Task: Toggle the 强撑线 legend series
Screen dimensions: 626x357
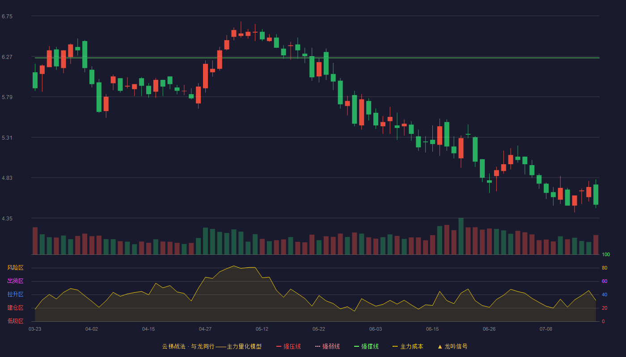Action: pyautogui.click(x=366, y=346)
